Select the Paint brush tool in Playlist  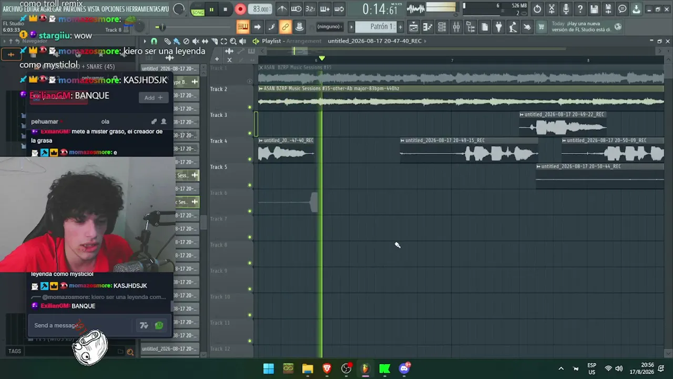click(177, 41)
